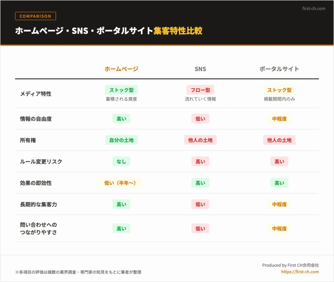Click the 他人の土地 badge under SNS column

(x=200, y=140)
